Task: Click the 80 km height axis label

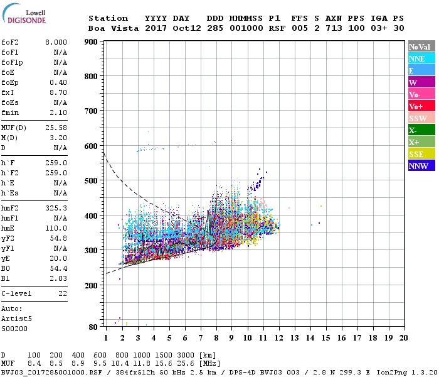Action: (93, 327)
